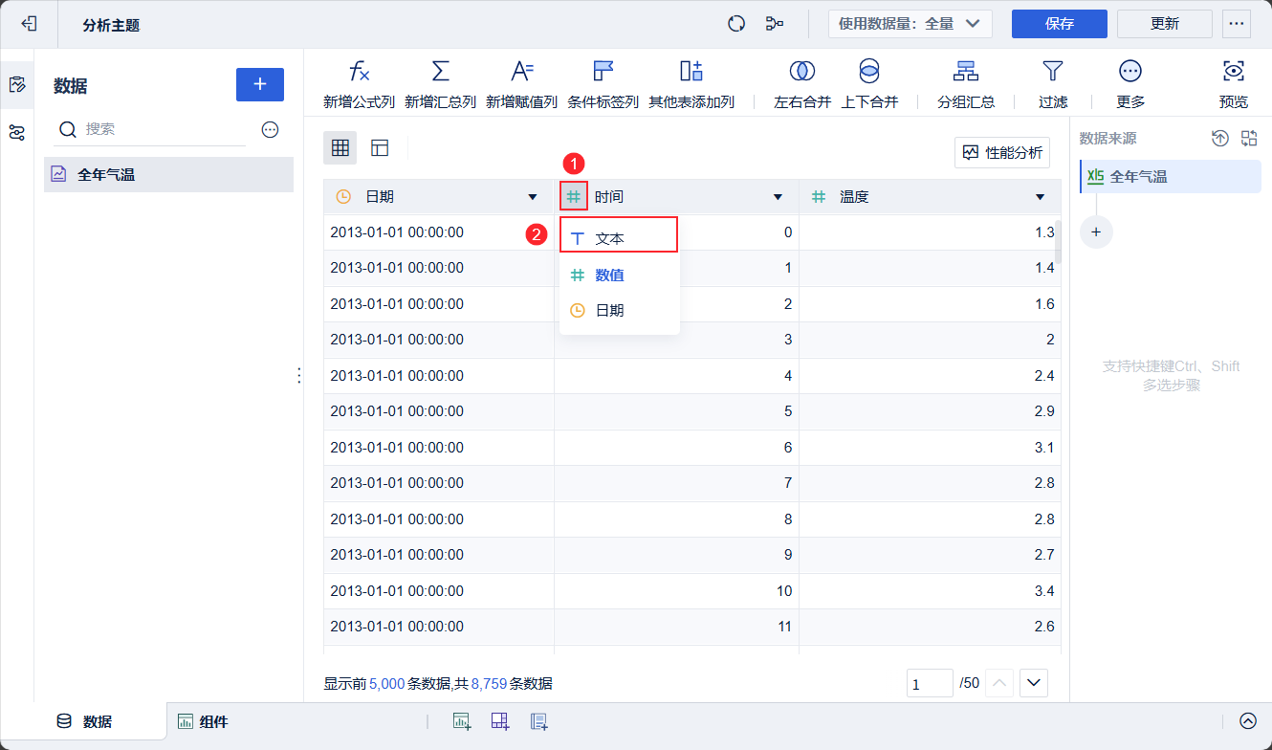1272x750 pixels.
Task: Click the page number input box
Action: (930, 684)
